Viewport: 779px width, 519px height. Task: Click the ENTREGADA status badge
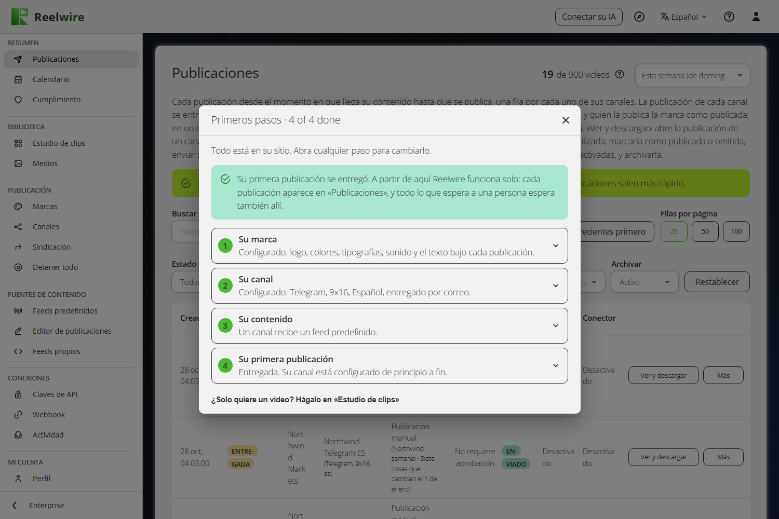[x=243, y=457]
